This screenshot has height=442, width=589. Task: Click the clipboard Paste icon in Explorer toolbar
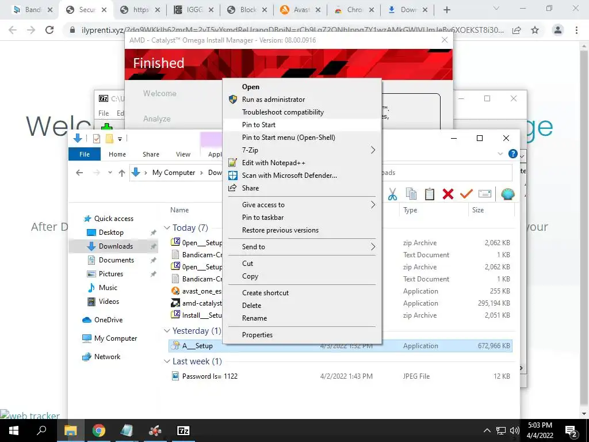tap(429, 194)
